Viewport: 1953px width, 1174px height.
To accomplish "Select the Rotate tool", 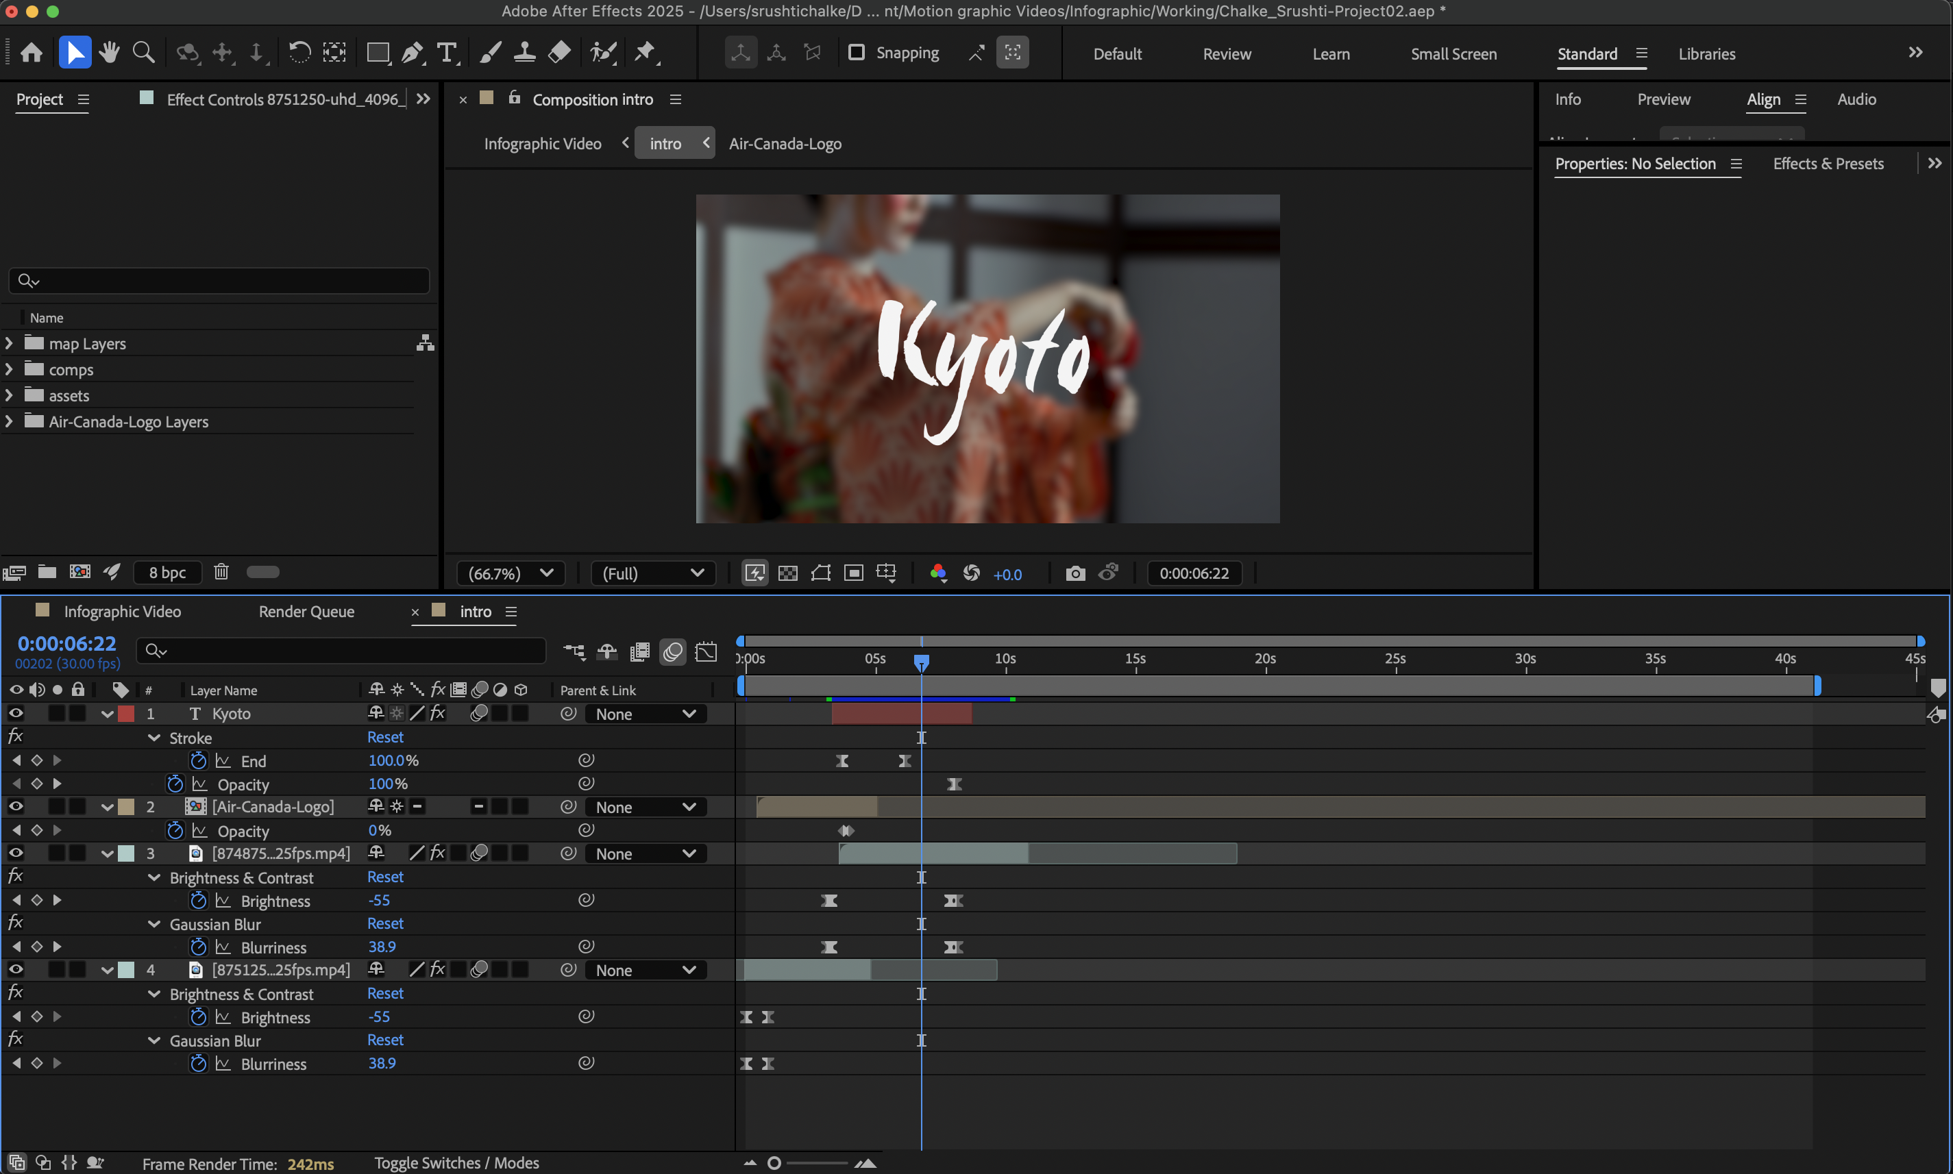I will (x=299, y=52).
